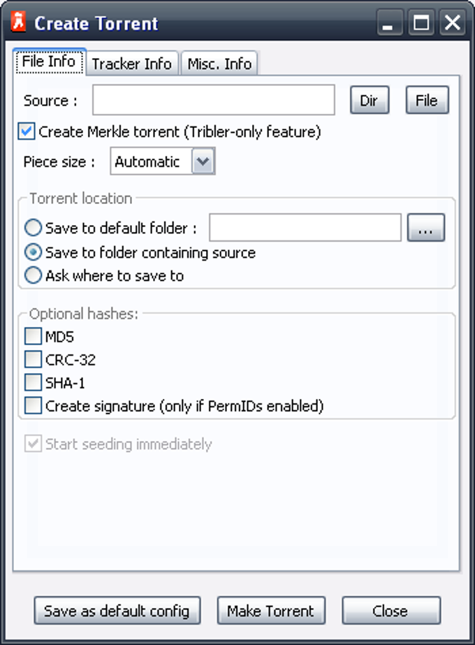Select Ask where to save to

coord(33,275)
